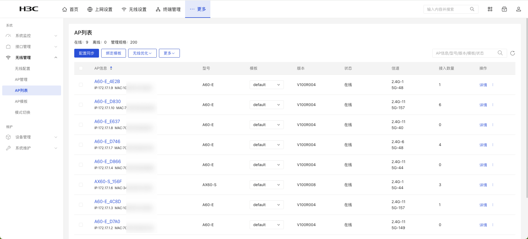Viewport: 528px width, 239px height.
Task: Open the 无线设置 tab
Action: [x=134, y=9]
